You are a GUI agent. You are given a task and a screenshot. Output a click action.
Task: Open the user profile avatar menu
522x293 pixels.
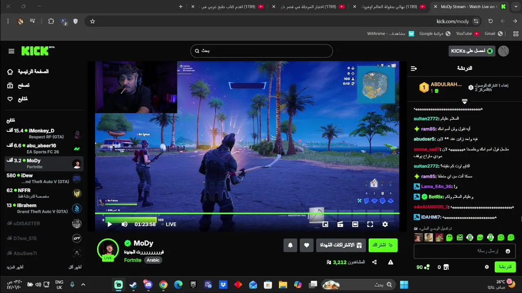(x=504, y=51)
